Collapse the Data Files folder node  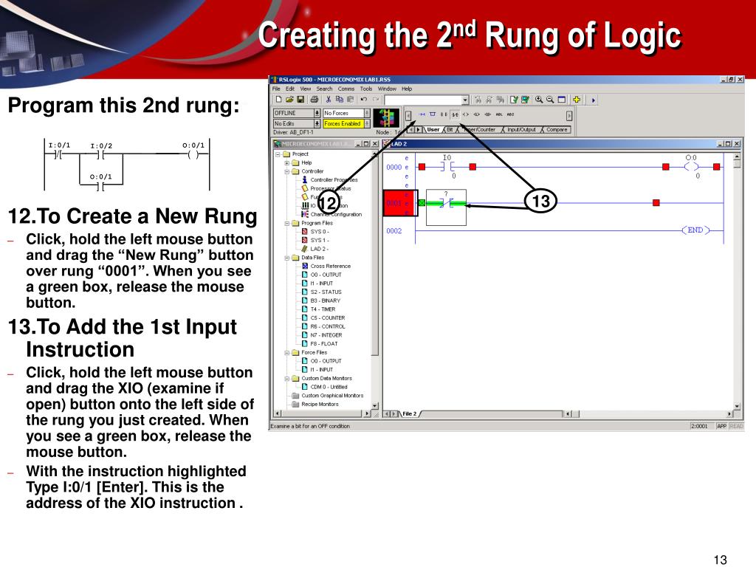pyautogui.click(x=287, y=258)
